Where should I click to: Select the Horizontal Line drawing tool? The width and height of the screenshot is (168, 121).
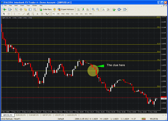coord(19,14)
